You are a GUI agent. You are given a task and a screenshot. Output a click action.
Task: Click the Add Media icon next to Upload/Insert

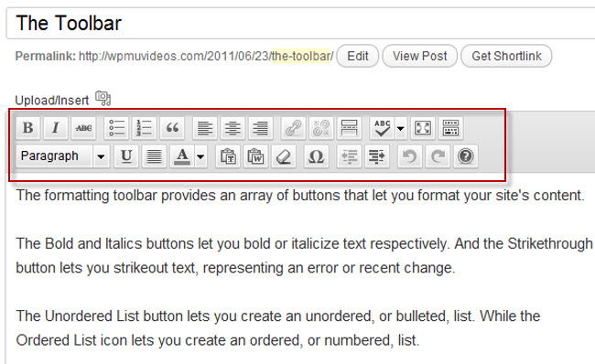point(103,98)
